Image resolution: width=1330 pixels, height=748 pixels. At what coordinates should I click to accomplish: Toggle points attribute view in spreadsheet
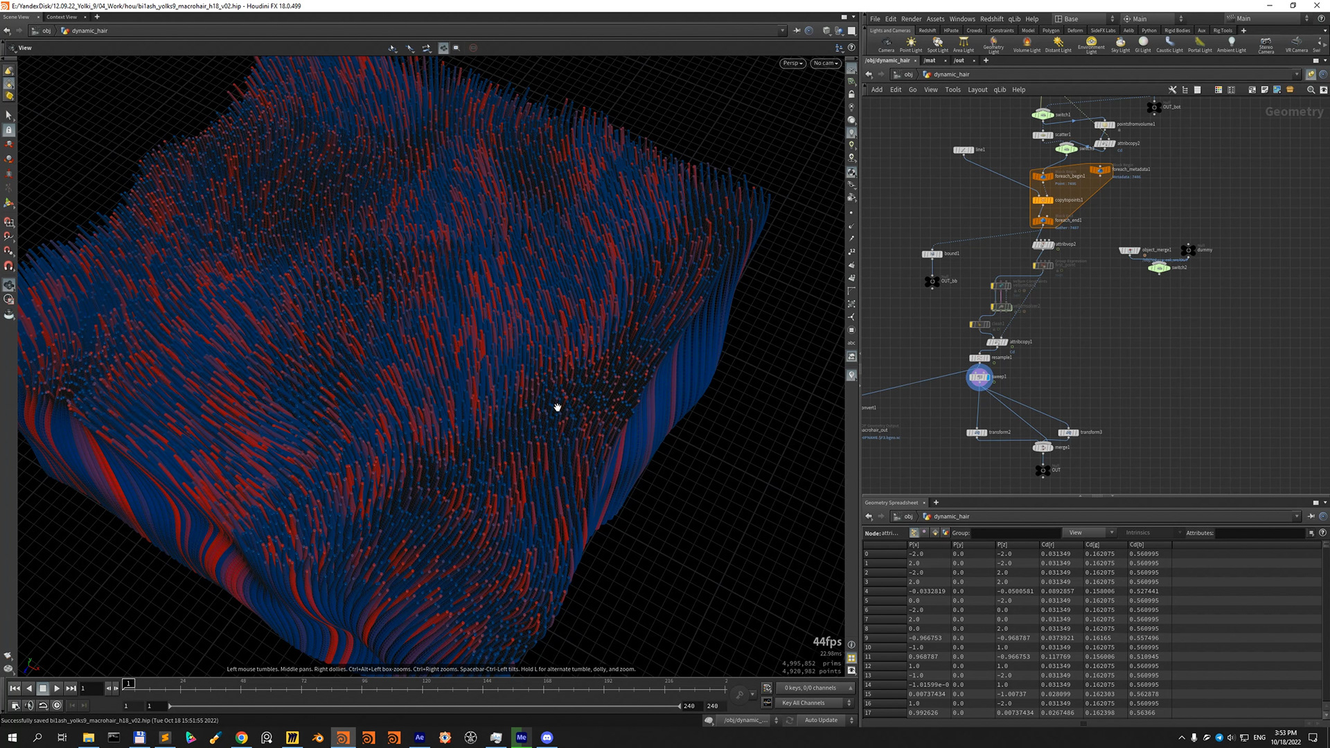(x=914, y=533)
